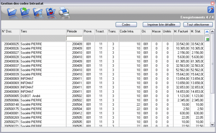The height and width of the screenshot is (133, 216).
Task: Click the scrollbar up arrow
Action: (x=212, y=32)
